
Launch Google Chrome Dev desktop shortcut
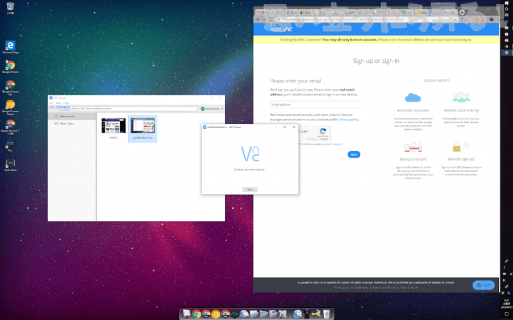tap(10, 86)
